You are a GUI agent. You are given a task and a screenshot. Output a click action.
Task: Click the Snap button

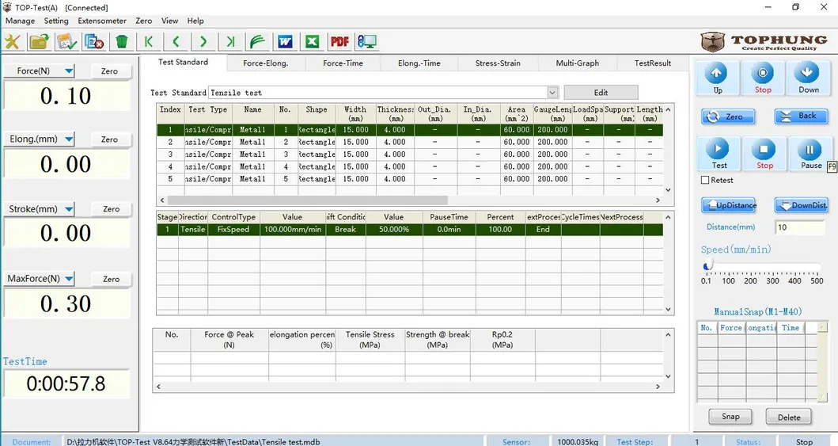click(730, 417)
